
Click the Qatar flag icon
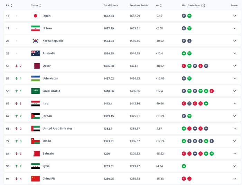35,66
